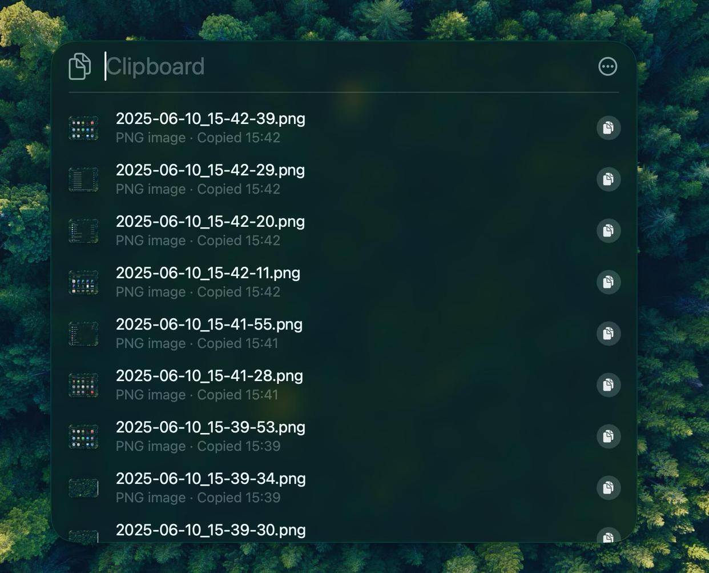Viewport: 709px width, 573px height.
Task: Copy 2025-06-10_15-39-34.png using its copy icon
Action: pos(609,487)
